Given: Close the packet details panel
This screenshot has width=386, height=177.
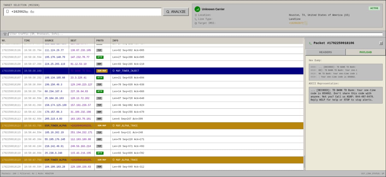Looking at the screenshot, I should pos(381,43).
